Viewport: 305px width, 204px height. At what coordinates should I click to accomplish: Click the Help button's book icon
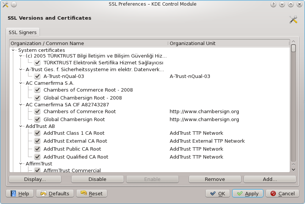(13, 193)
